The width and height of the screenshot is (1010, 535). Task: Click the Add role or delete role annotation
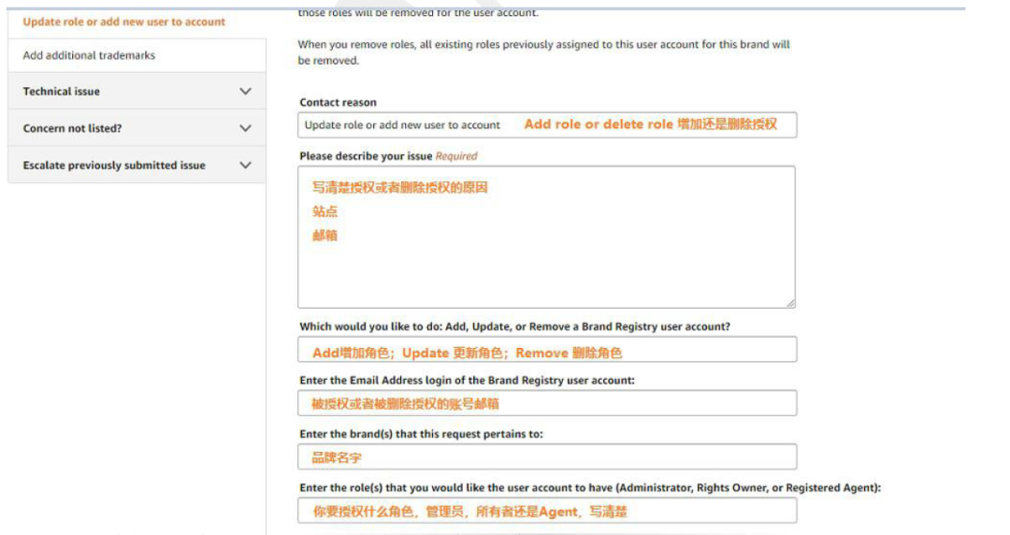[x=651, y=124]
